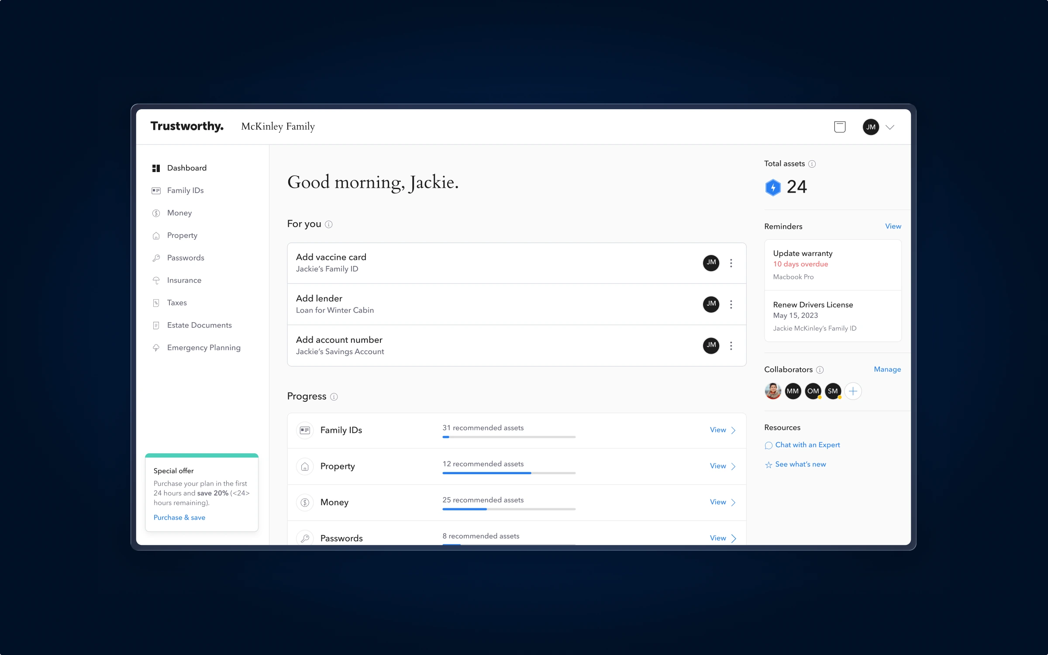The width and height of the screenshot is (1048, 655).
Task: Click JM avatar on Add lender row
Action: pyautogui.click(x=711, y=304)
